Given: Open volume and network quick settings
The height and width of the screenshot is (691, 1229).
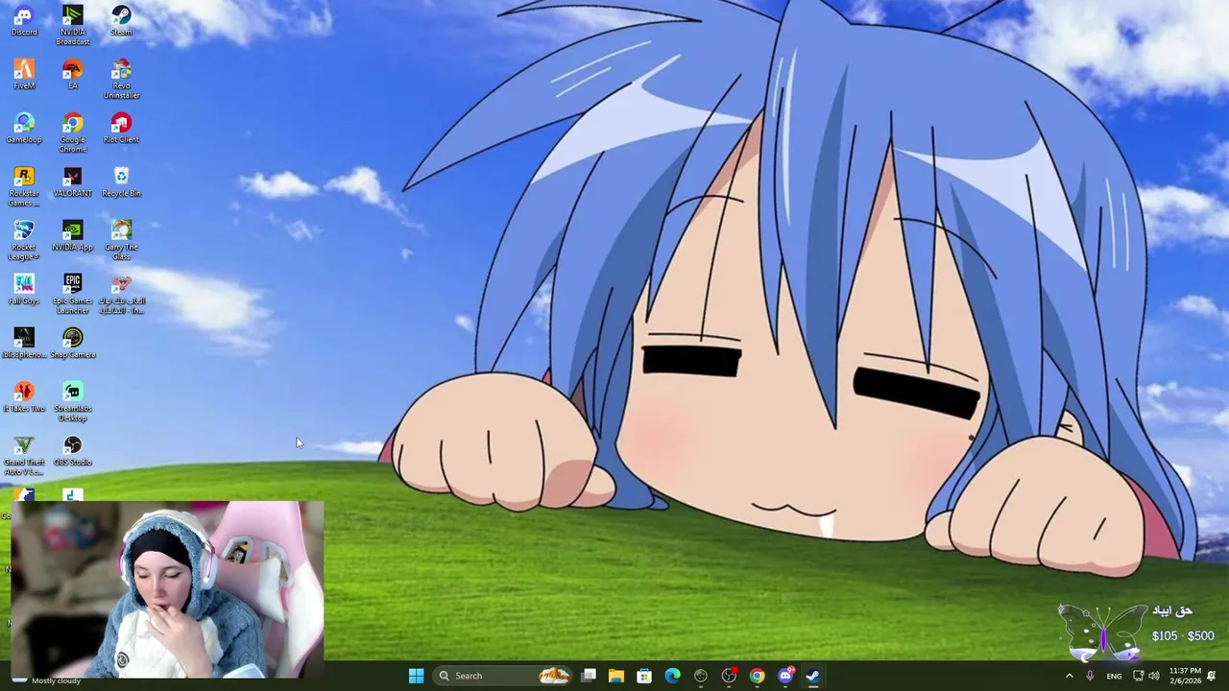Looking at the screenshot, I should pos(1146,676).
